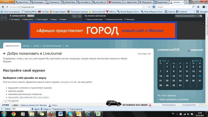Close the Afisha banner advertisement
Screen dimensions: 208x117
[x=203, y=23]
